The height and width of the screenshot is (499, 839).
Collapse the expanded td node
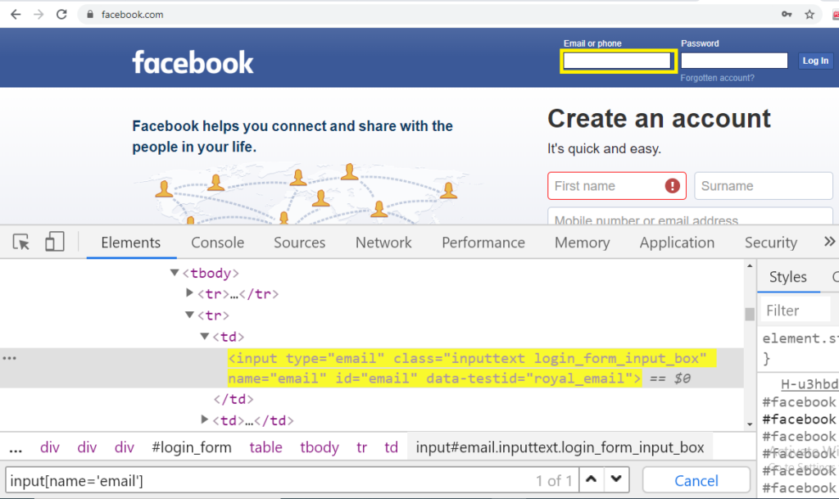pos(204,336)
